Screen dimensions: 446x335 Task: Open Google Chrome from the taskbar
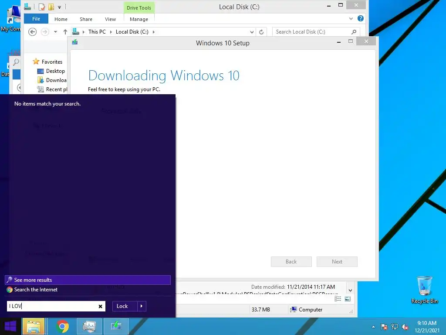click(x=62, y=326)
